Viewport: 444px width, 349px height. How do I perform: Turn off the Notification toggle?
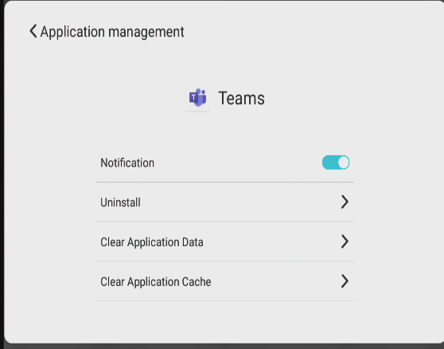tap(336, 163)
